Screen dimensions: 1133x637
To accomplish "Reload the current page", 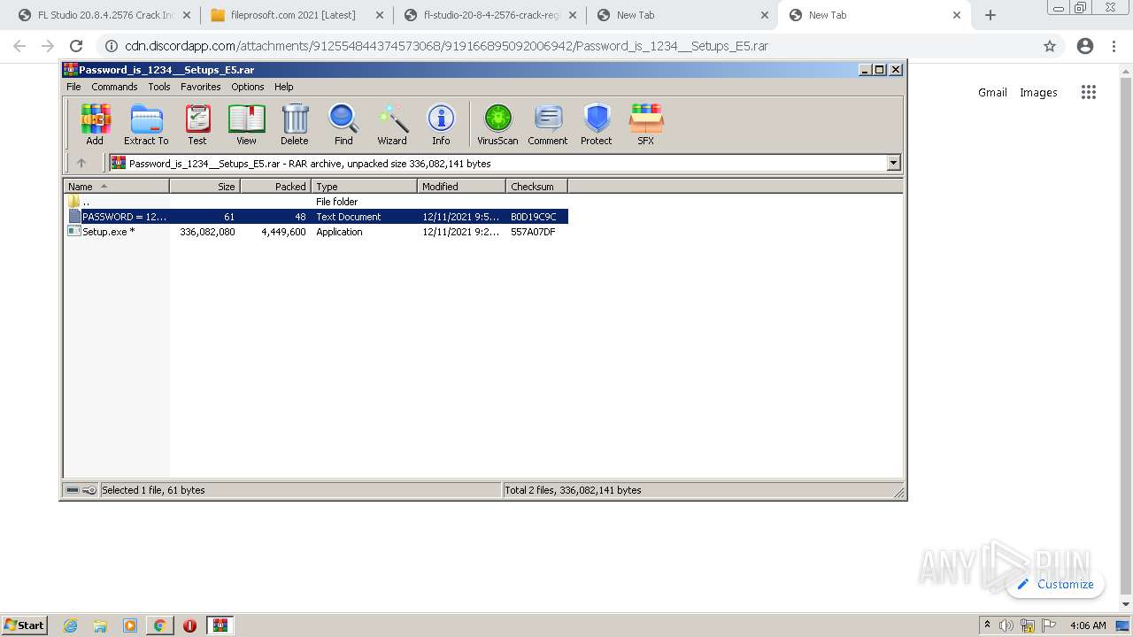I will point(76,46).
